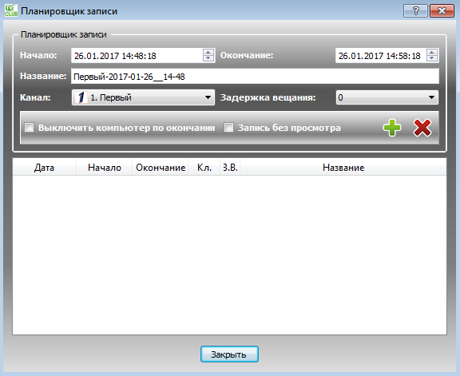This screenshot has height=376, width=460.
Task: Click the question mark help button
Action: (415, 11)
